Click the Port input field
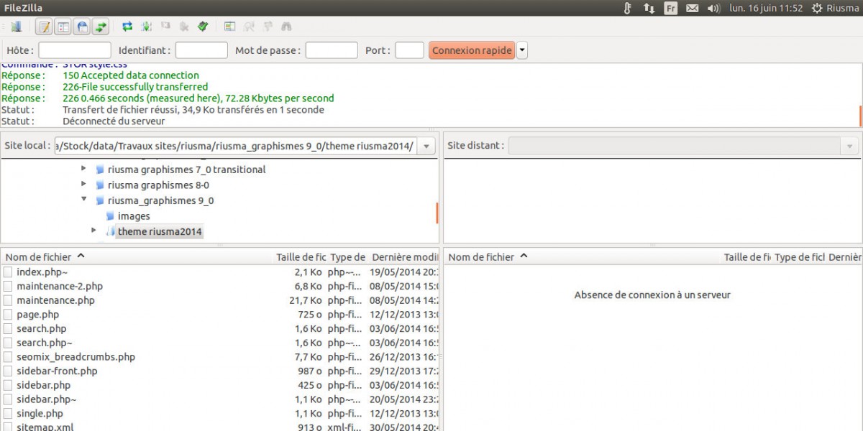Viewport: 863px width, 431px height. click(409, 50)
